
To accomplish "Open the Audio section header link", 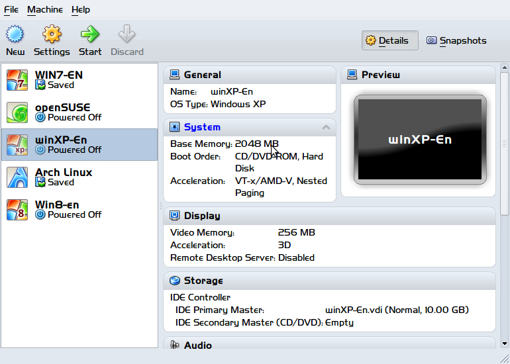I will pos(198,345).
